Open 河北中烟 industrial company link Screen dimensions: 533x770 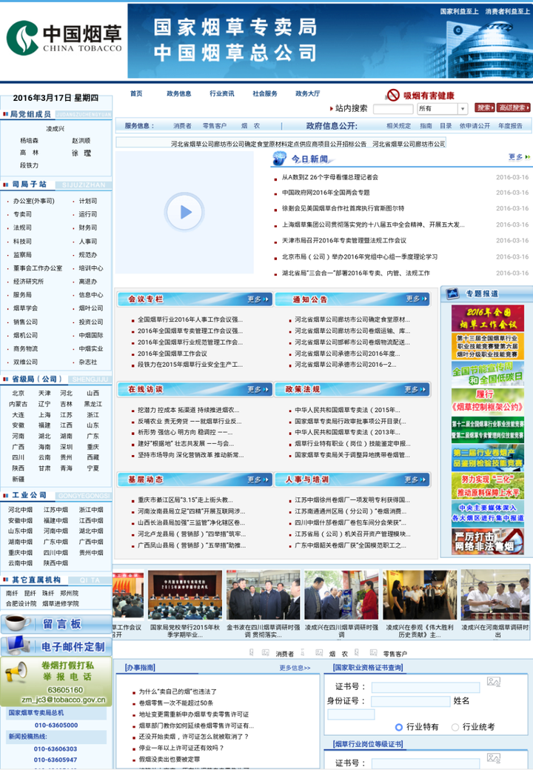[20, 510]
